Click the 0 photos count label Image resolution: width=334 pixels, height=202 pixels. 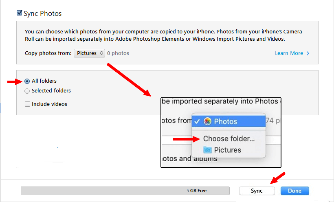(118, 53)
